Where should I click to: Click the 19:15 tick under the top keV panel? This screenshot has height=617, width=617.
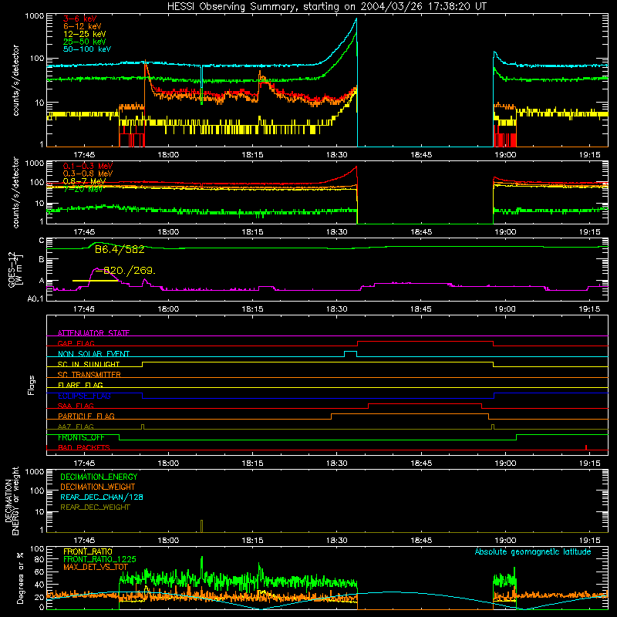click(589, 155)
